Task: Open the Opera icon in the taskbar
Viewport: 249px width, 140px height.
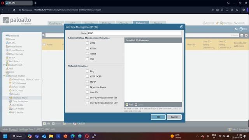Action: [87, 136]
